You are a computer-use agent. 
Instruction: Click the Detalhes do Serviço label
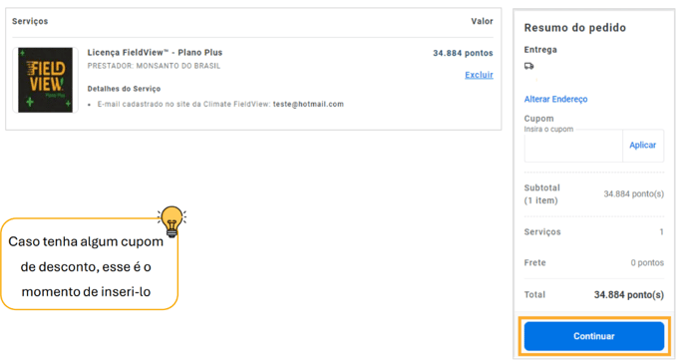pyautogui.click(x=124, y=89)
